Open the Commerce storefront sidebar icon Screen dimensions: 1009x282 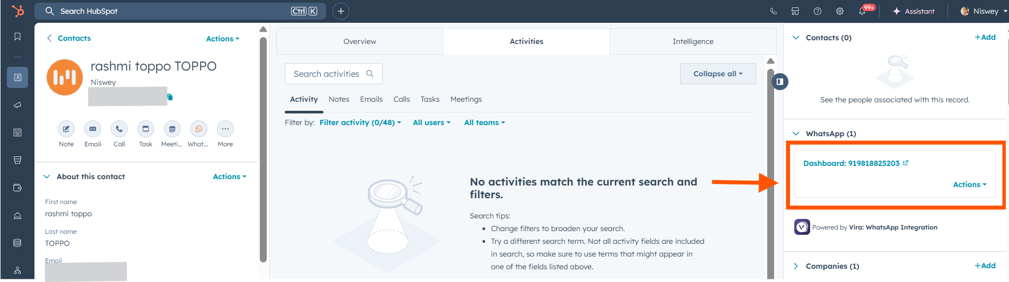[17, 160]
